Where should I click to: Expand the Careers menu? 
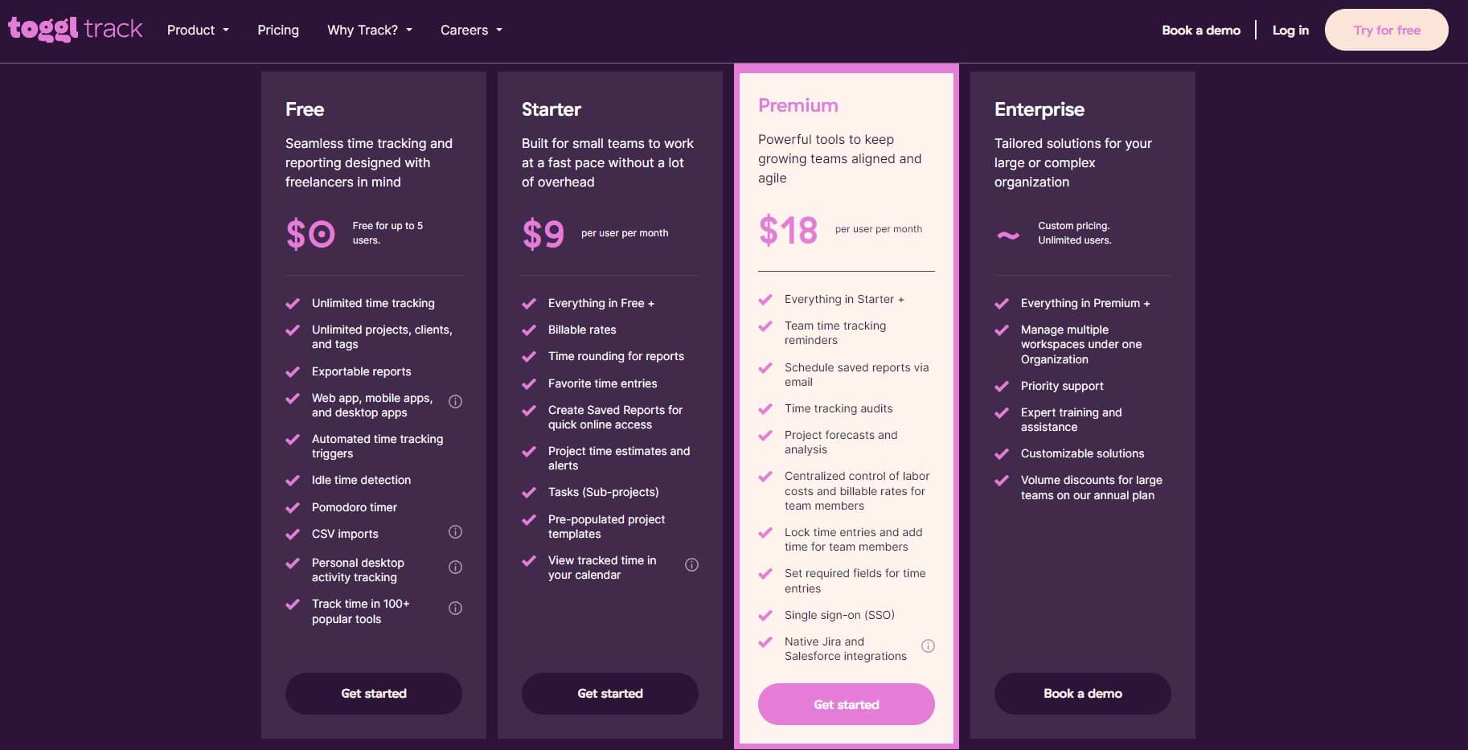(x=471, y=31)
